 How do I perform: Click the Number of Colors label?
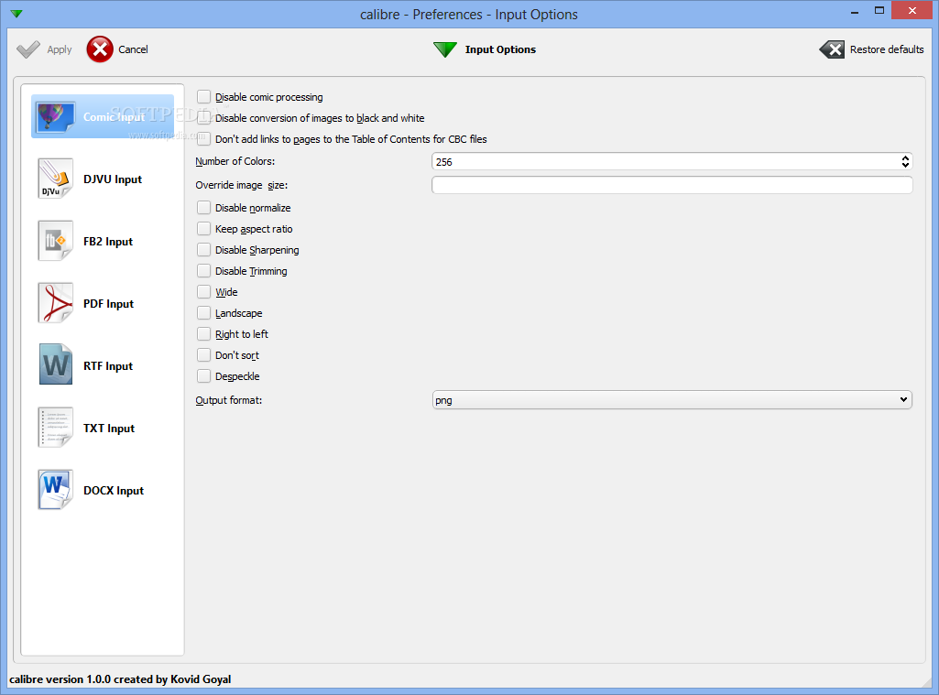[x=235, y=161]
